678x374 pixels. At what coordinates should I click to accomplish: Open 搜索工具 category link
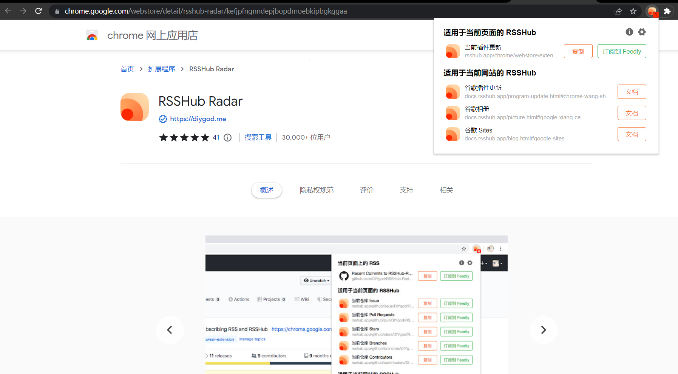258,137
